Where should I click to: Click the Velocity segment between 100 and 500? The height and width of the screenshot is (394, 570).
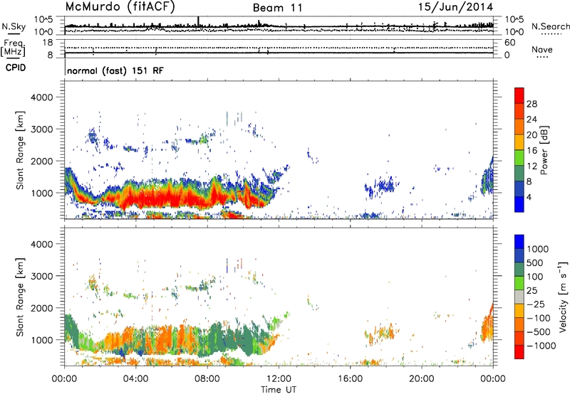pos(519,270)
